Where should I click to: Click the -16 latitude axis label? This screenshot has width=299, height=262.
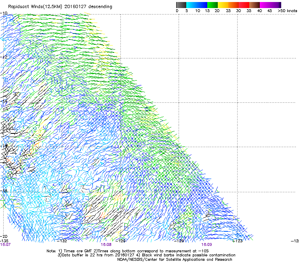coord(4,146)
